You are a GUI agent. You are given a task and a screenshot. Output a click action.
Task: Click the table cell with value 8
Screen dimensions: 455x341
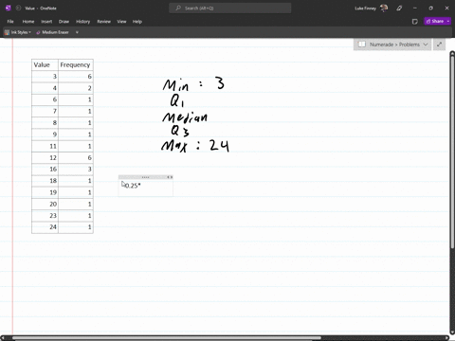[45, 123]
